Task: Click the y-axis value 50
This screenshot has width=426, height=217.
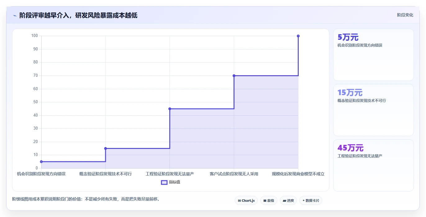Action: (36, 102)
